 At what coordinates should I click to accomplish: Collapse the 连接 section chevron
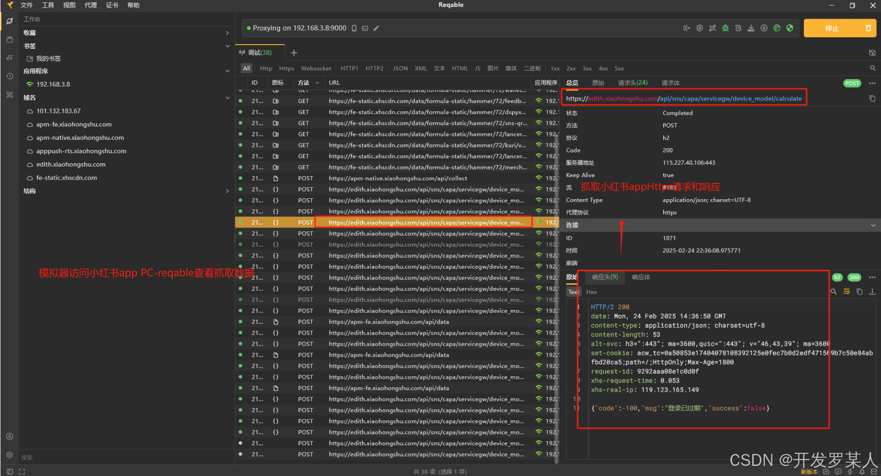pyautogui.click(x=873, y=225)
